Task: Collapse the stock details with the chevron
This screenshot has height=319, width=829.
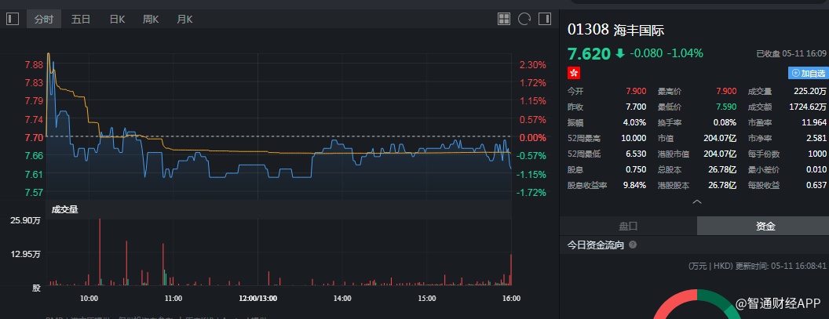Action: click(x=694, y=201)
